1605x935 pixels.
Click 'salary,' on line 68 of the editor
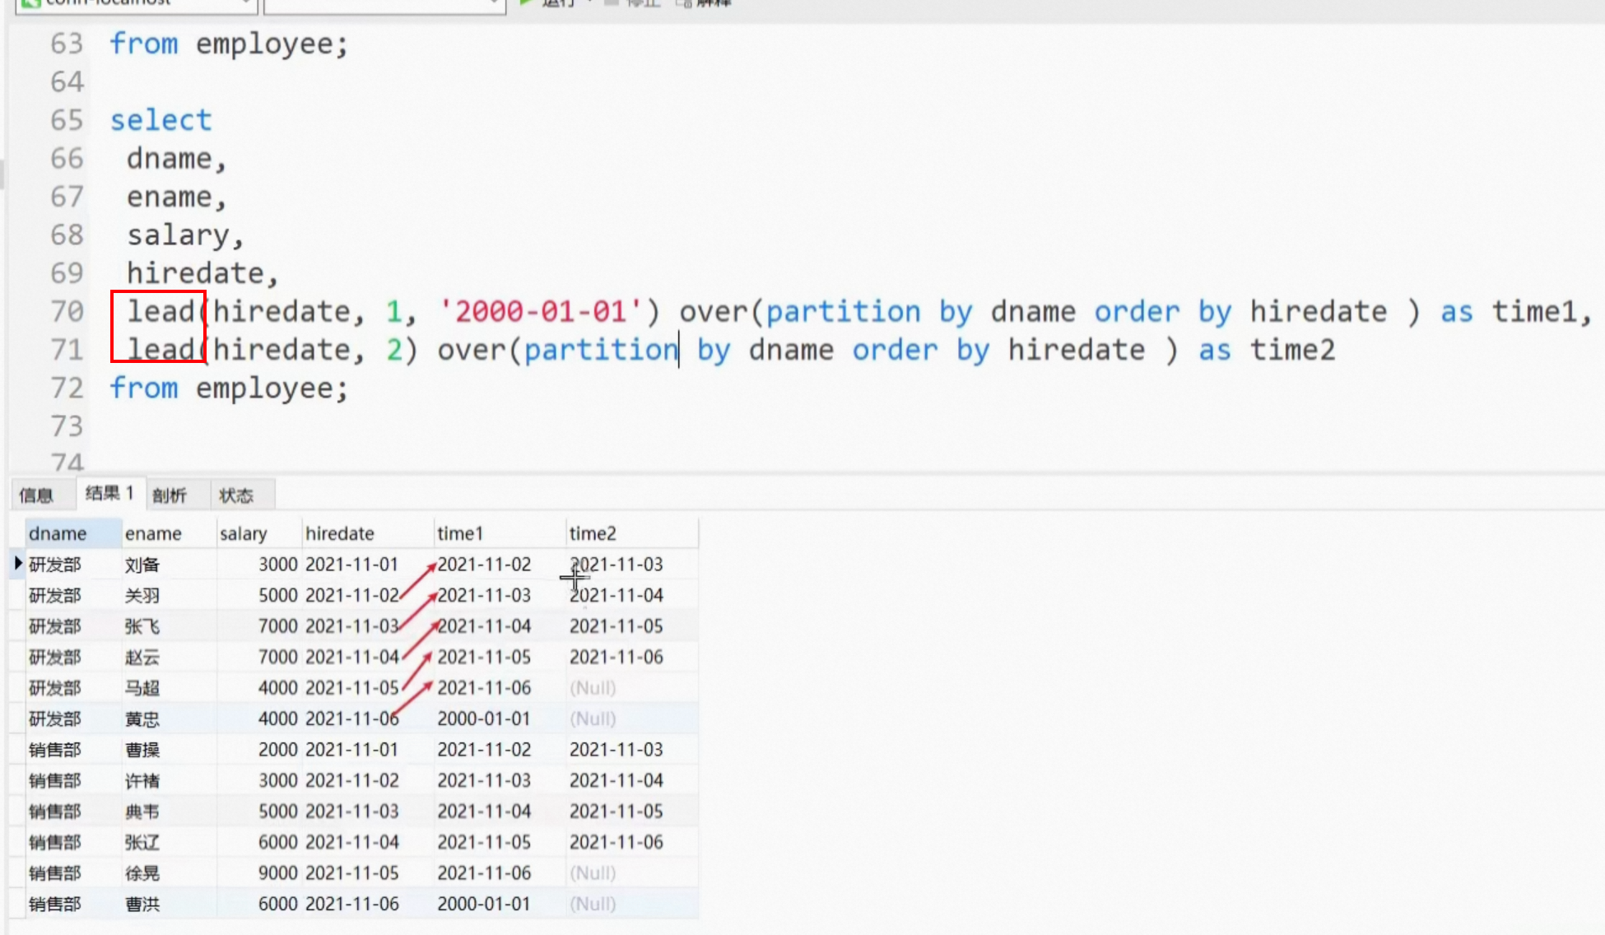pyautogui.click(x=185, y=235)
